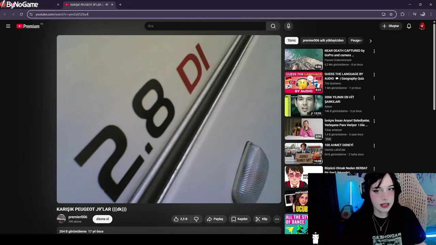Select the Tümü filter chip
Image resolution: width=436 pixels, height=245 pixels.
(292, 40)
